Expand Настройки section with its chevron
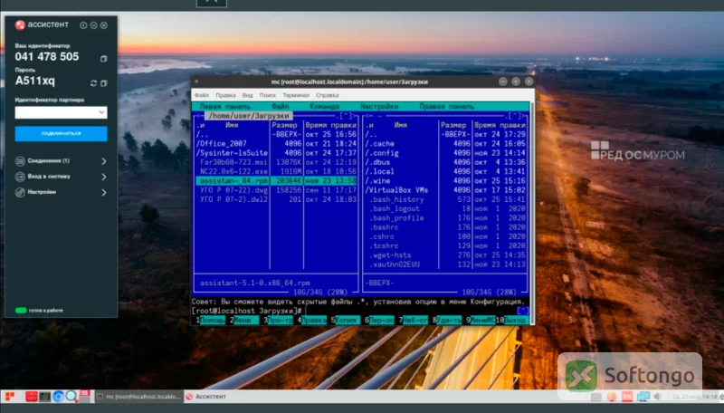Screen dimensions: 724x413 tap(104, 193)
